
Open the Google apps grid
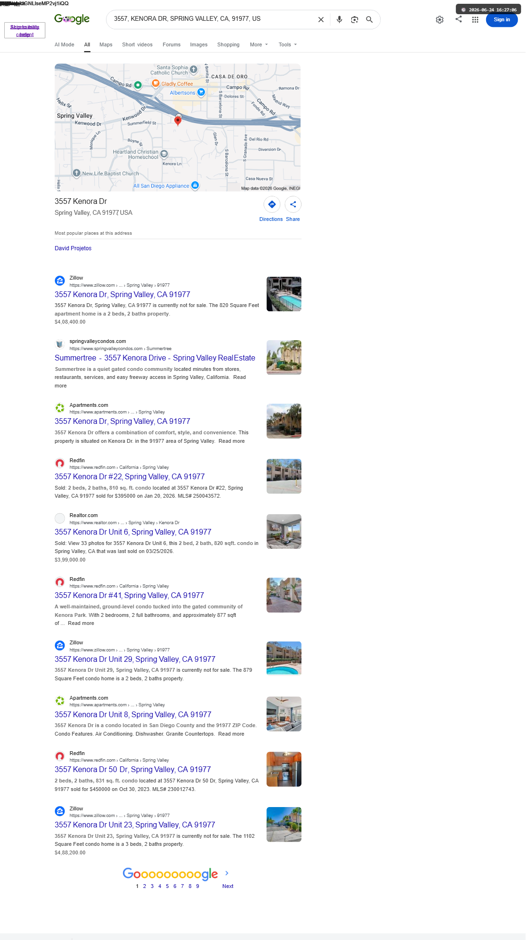tap(475, 19)
